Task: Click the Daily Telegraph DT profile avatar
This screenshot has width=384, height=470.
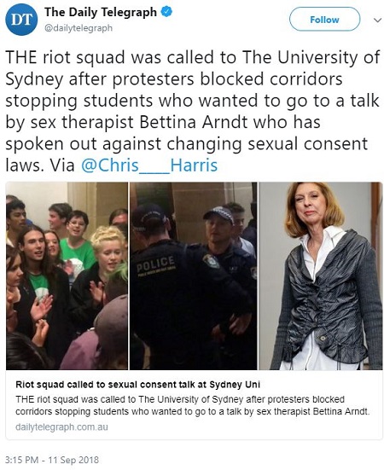Action: click(x=21, y=20)
